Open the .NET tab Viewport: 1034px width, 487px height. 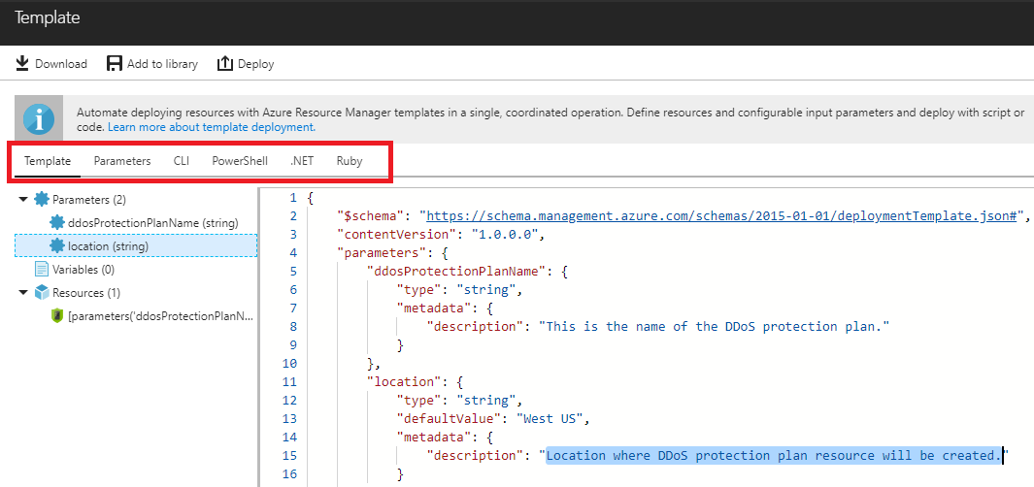tap(302, 161)
